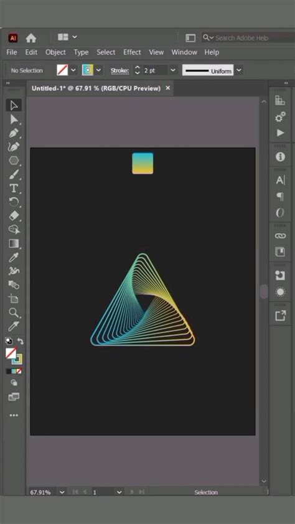The width and height of the screenshot is (295, 524).
Task: Set color mode to solid Color
Action: (x=8, y=372)
